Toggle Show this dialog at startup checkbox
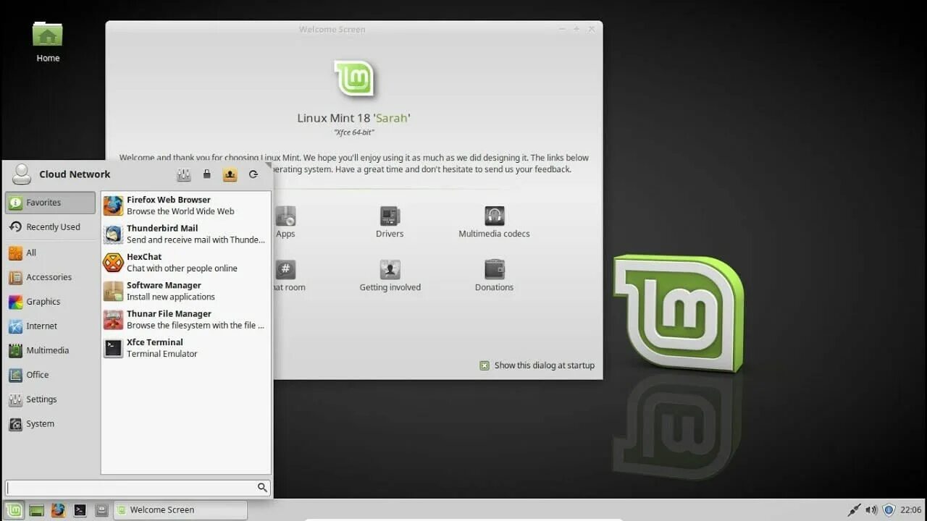 485,365
